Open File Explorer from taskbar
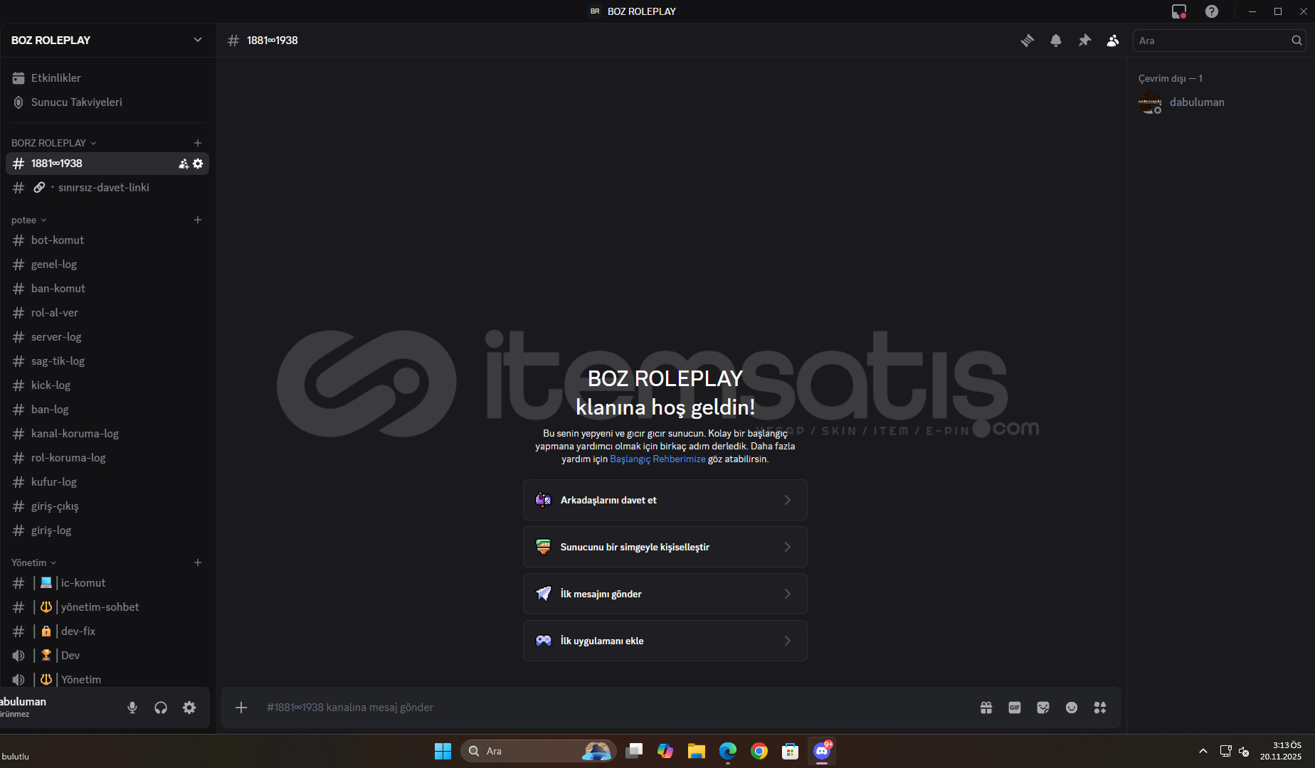The height and width of the screenshot is (768, 1315). coord(697,751)
